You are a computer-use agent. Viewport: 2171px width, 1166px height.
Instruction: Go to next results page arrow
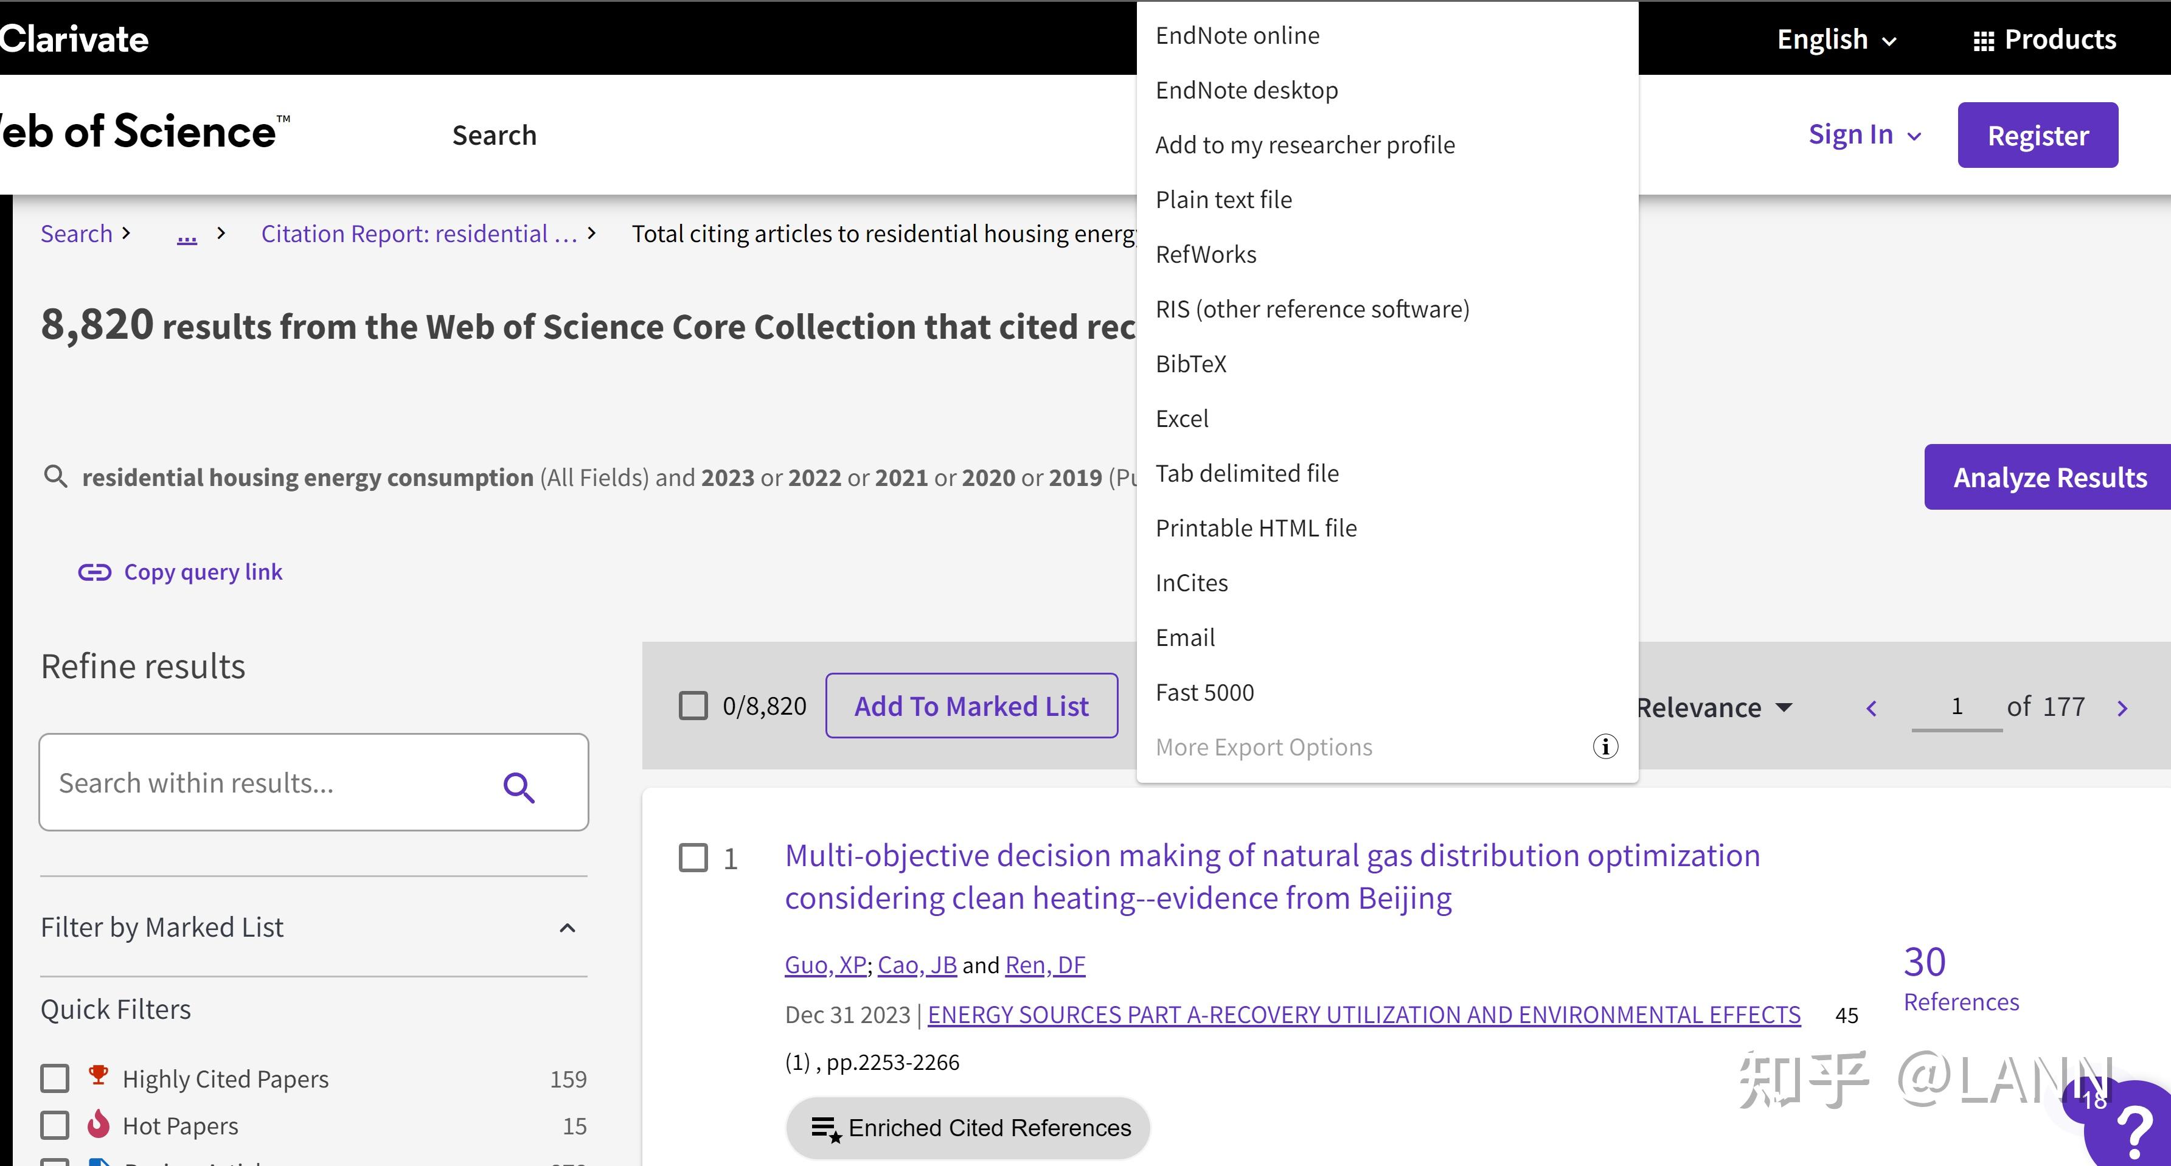point(2122,709)
